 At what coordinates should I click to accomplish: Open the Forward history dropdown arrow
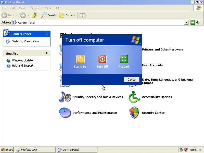pyautogui.click(x=28, y=15)
